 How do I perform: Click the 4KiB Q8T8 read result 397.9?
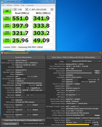click(x=22, y=26)
